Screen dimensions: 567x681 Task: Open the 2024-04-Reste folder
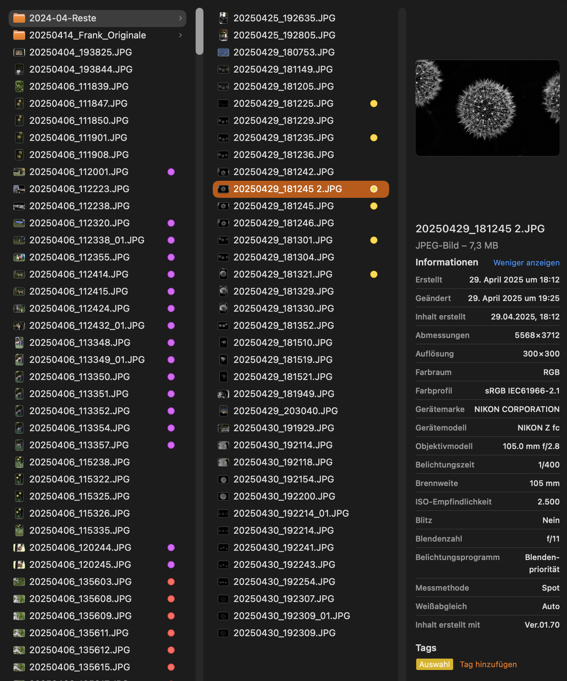(x=63, y=18)
